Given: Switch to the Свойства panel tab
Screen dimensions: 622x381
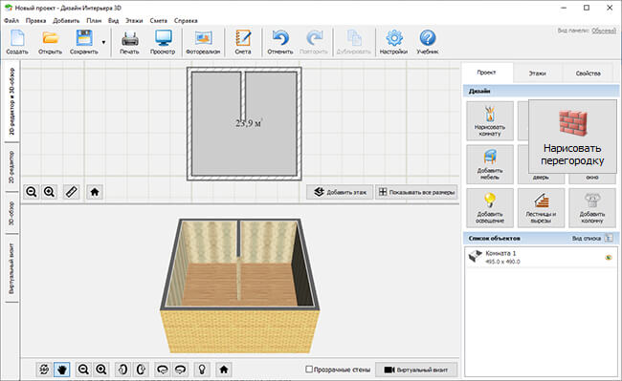Looking at the screenshot, I should coord(589,74).
